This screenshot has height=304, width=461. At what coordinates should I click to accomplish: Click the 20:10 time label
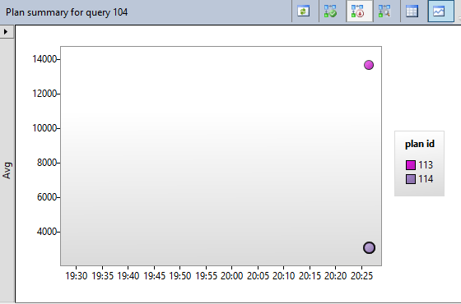pos(284,276)
